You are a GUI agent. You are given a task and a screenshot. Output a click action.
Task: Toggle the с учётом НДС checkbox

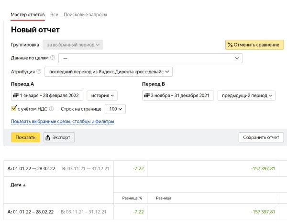point(14,109)
